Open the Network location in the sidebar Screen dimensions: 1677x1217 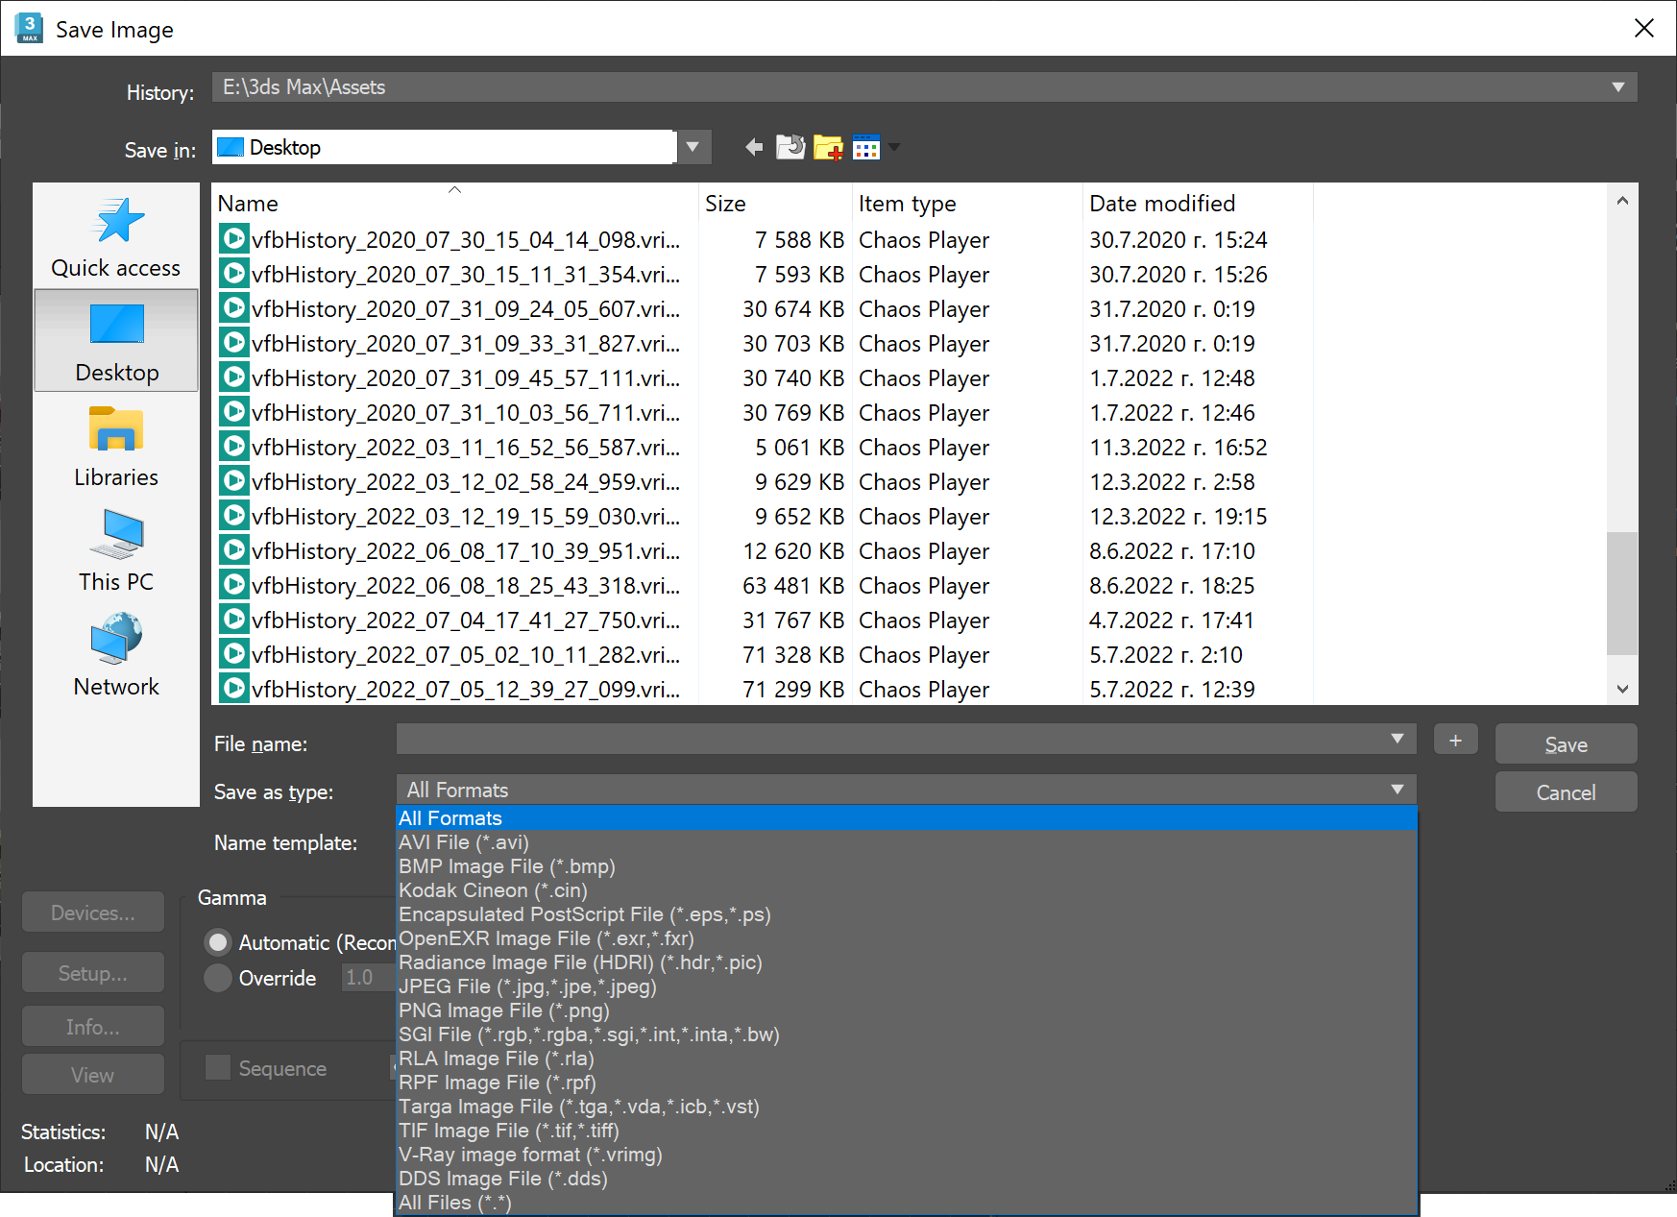[x=116, y=655]
